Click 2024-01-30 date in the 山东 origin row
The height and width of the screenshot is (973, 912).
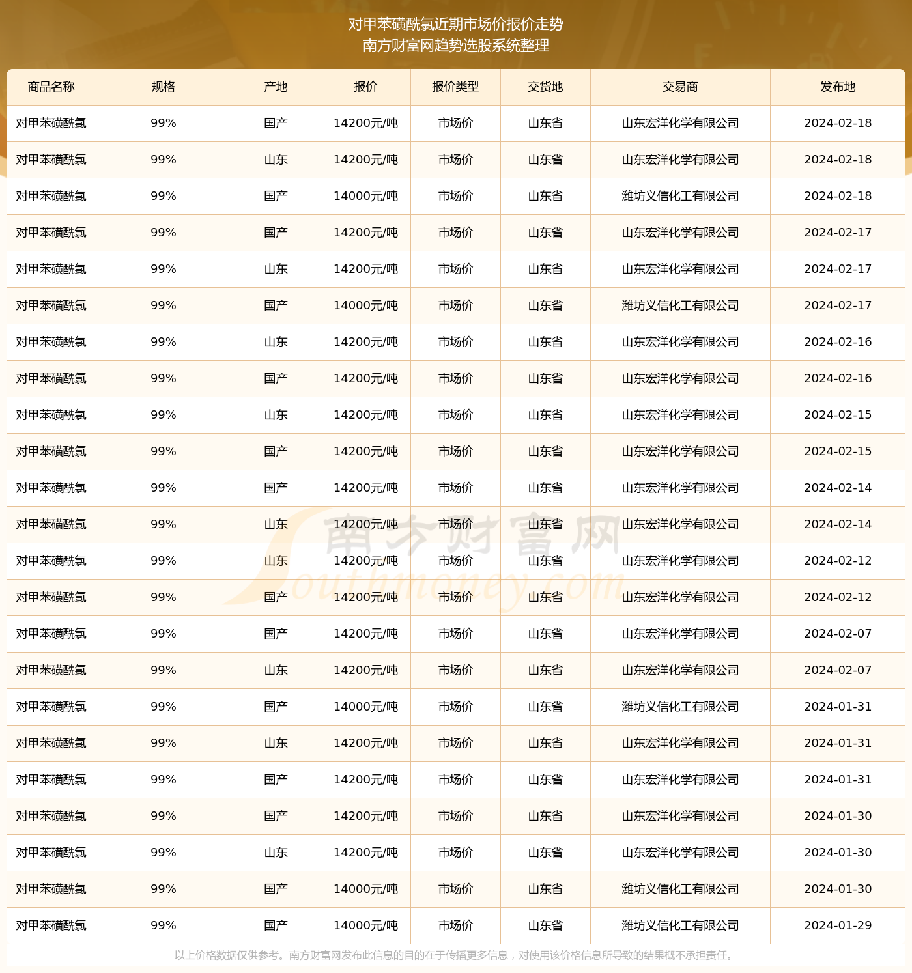pyautogui.click(x=838, y=853)
